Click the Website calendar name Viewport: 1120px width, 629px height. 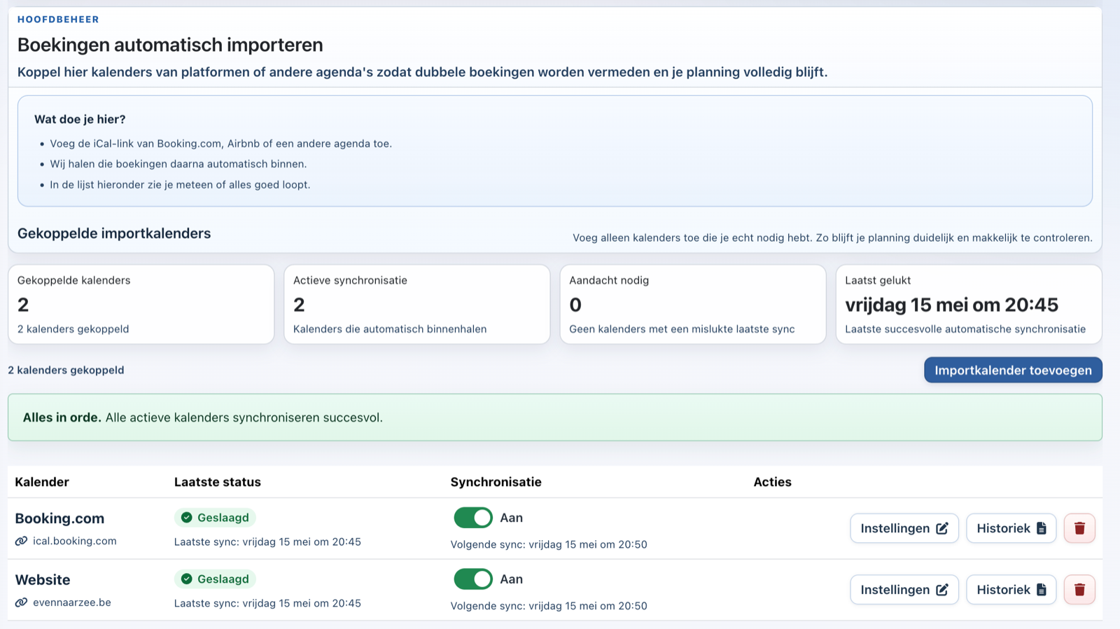pyautogui.click(x=43, y=580)
